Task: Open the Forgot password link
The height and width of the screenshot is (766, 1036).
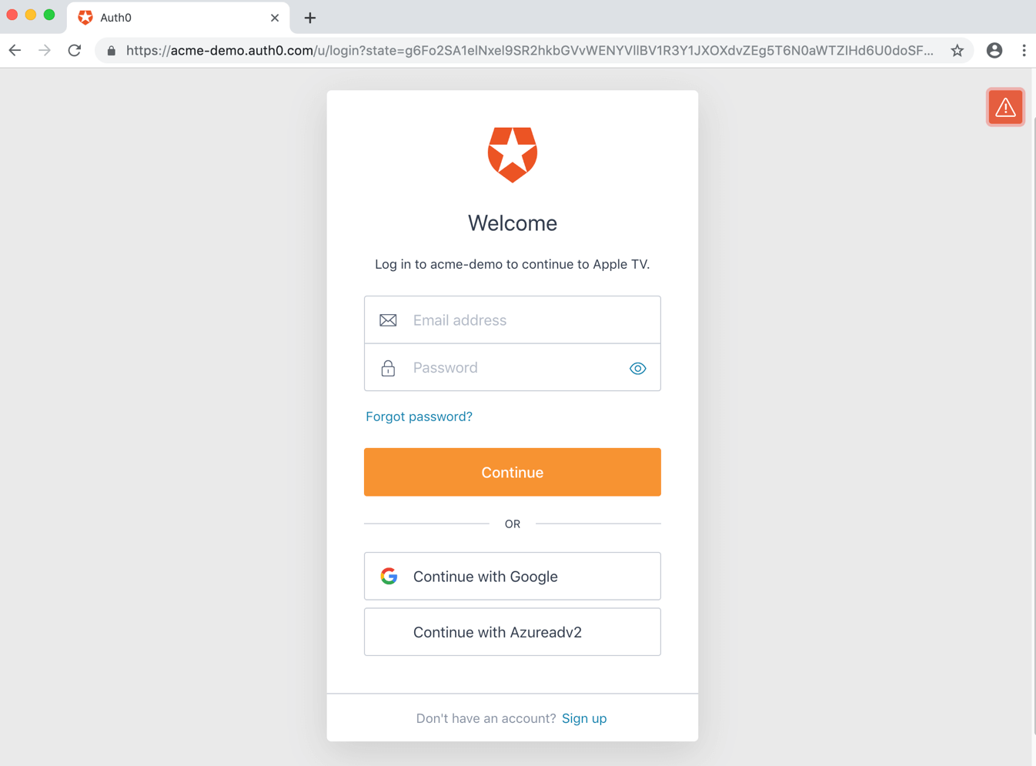Action: click(419, 416)
